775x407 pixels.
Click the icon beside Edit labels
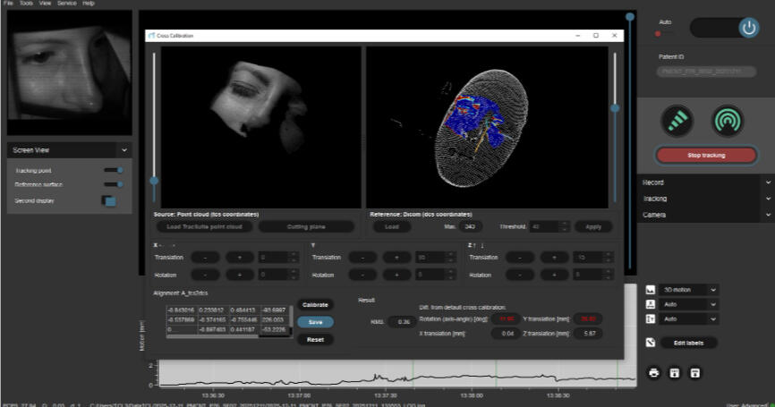pos(652,343)
